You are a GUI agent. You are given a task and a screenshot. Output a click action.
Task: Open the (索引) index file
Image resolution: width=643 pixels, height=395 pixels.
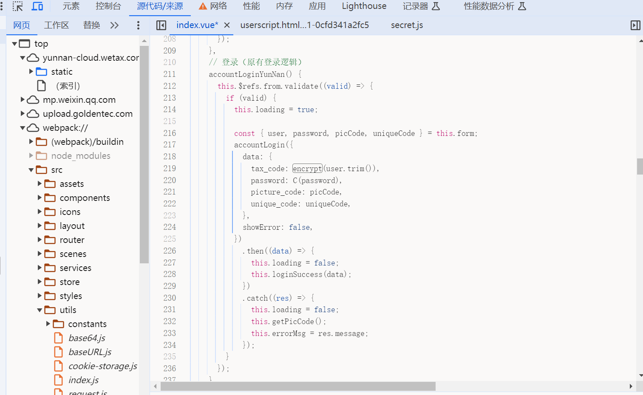coord(68,86)
